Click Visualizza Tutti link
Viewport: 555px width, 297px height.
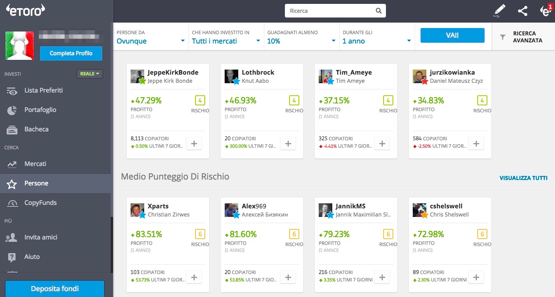[x=524, y=178]
